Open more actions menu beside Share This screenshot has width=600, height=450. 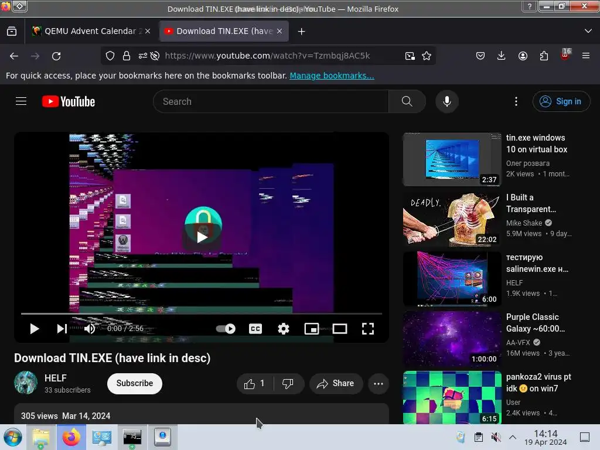click(x=379, y=384)
